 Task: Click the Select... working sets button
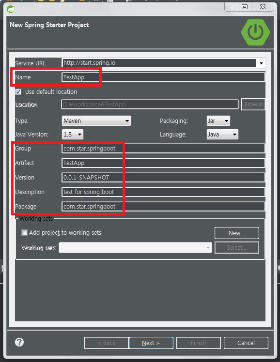pyautogui.click(x=237, y=247)
